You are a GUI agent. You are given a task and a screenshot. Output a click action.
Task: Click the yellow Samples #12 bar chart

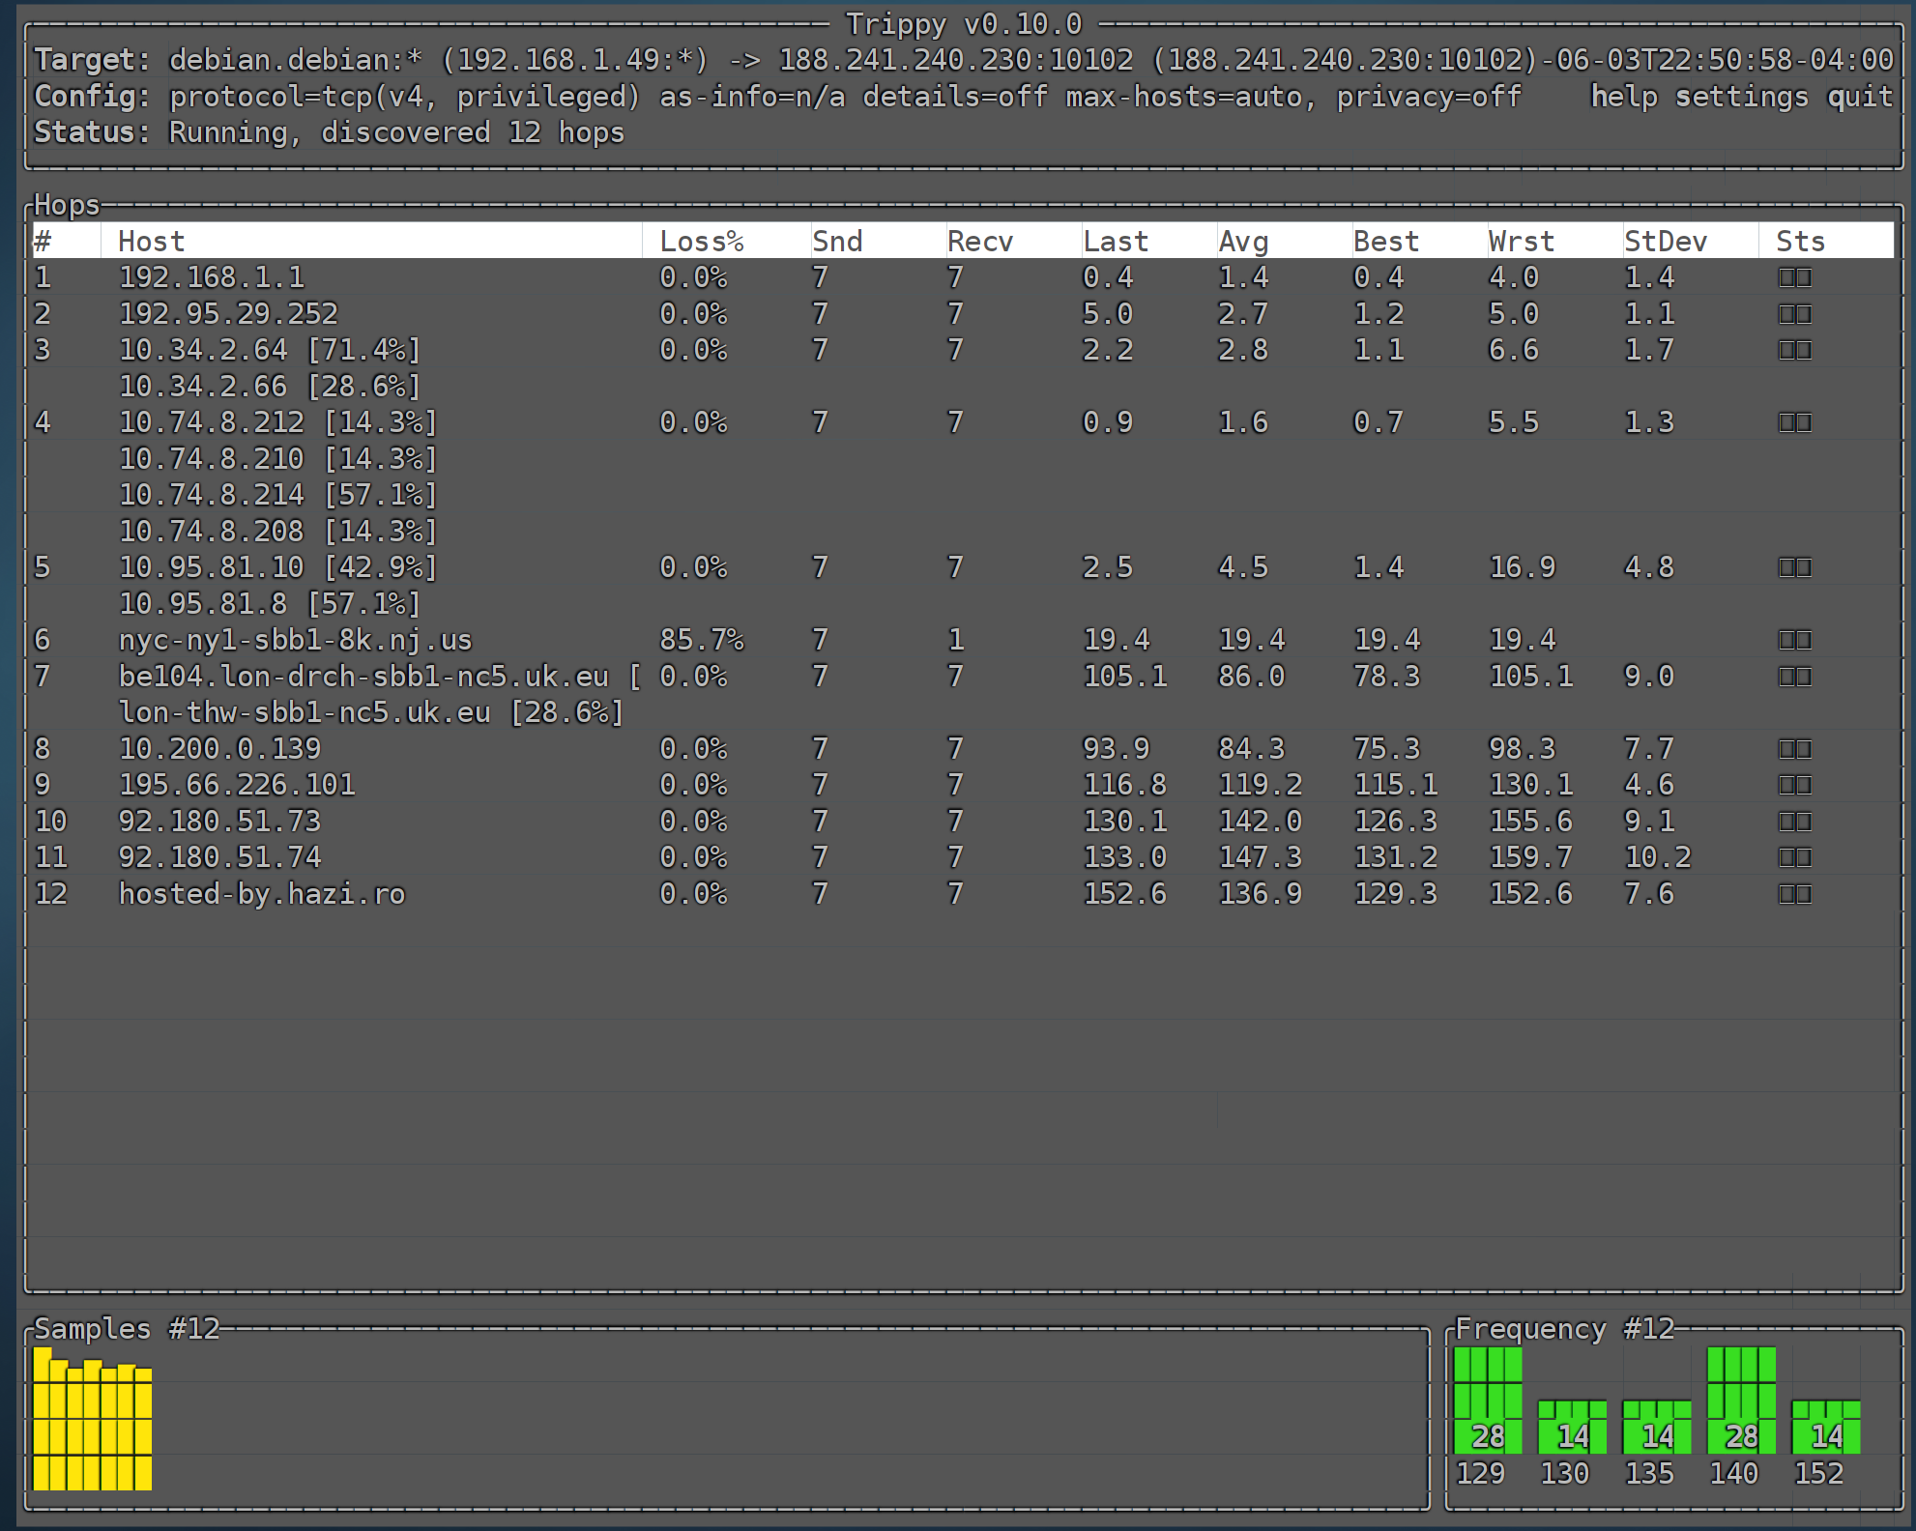click(93, 1421)
